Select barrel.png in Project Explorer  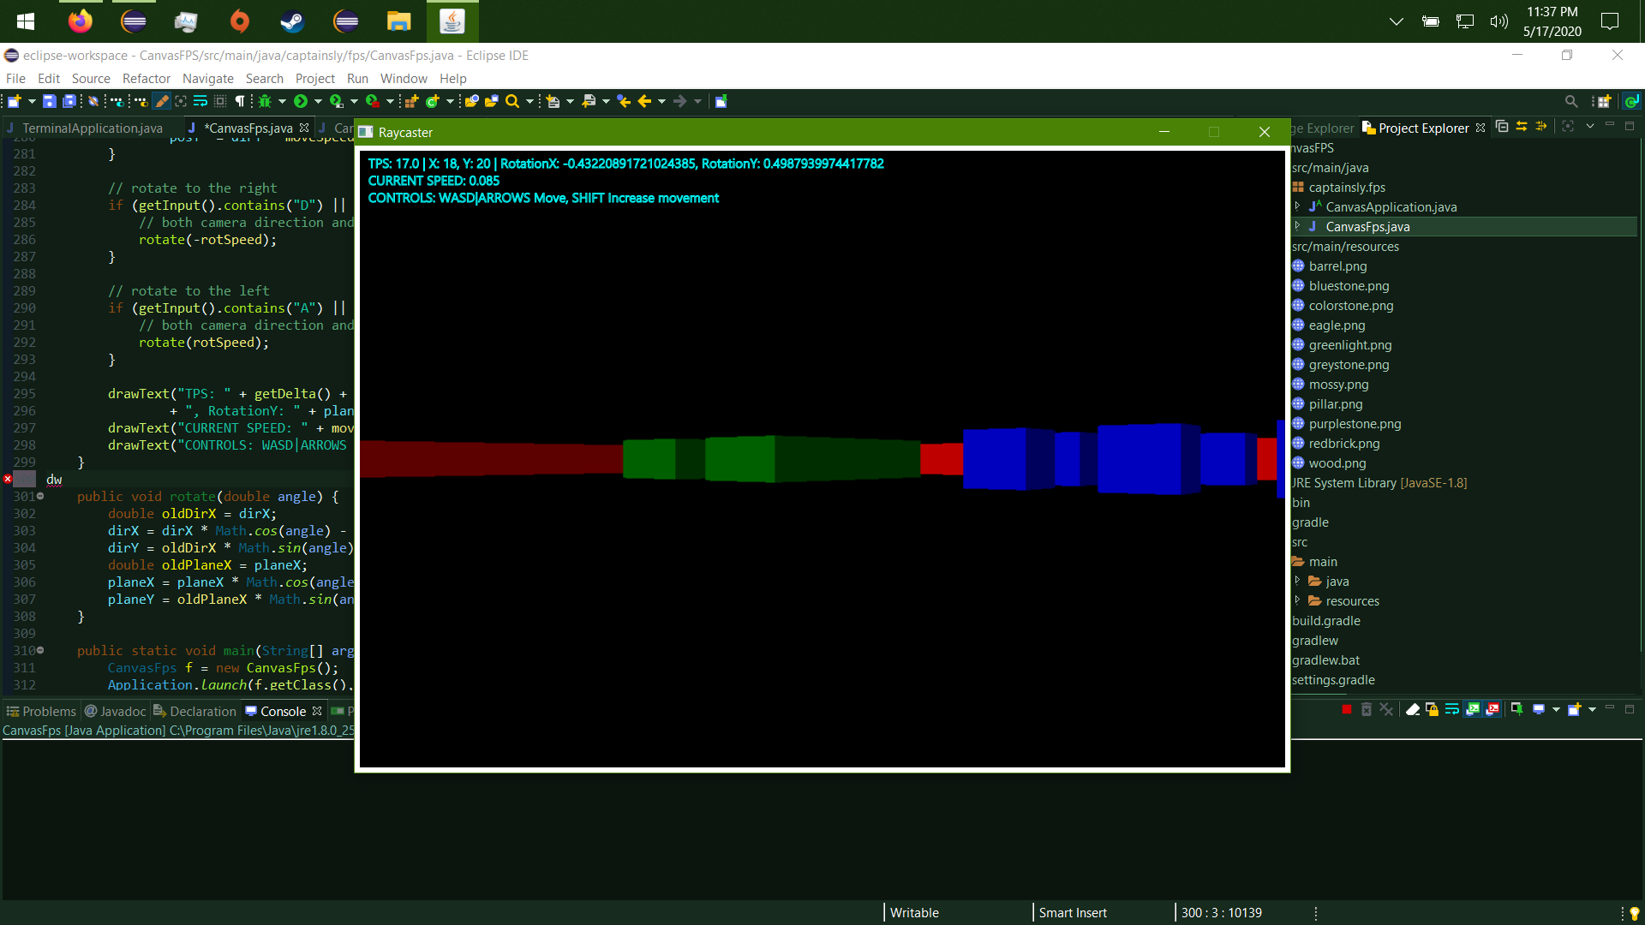point(1337,266)
